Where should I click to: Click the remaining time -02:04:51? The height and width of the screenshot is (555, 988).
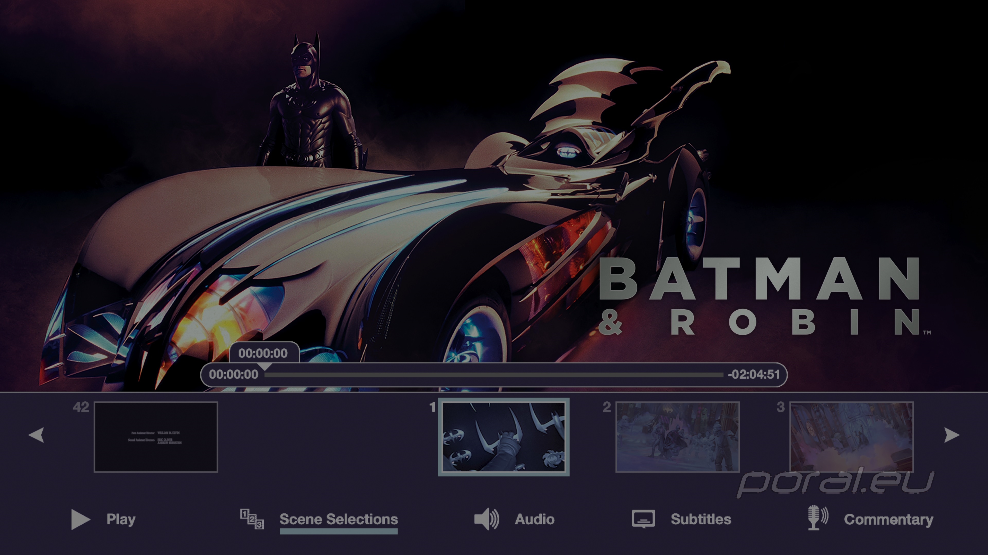[754, 374]
